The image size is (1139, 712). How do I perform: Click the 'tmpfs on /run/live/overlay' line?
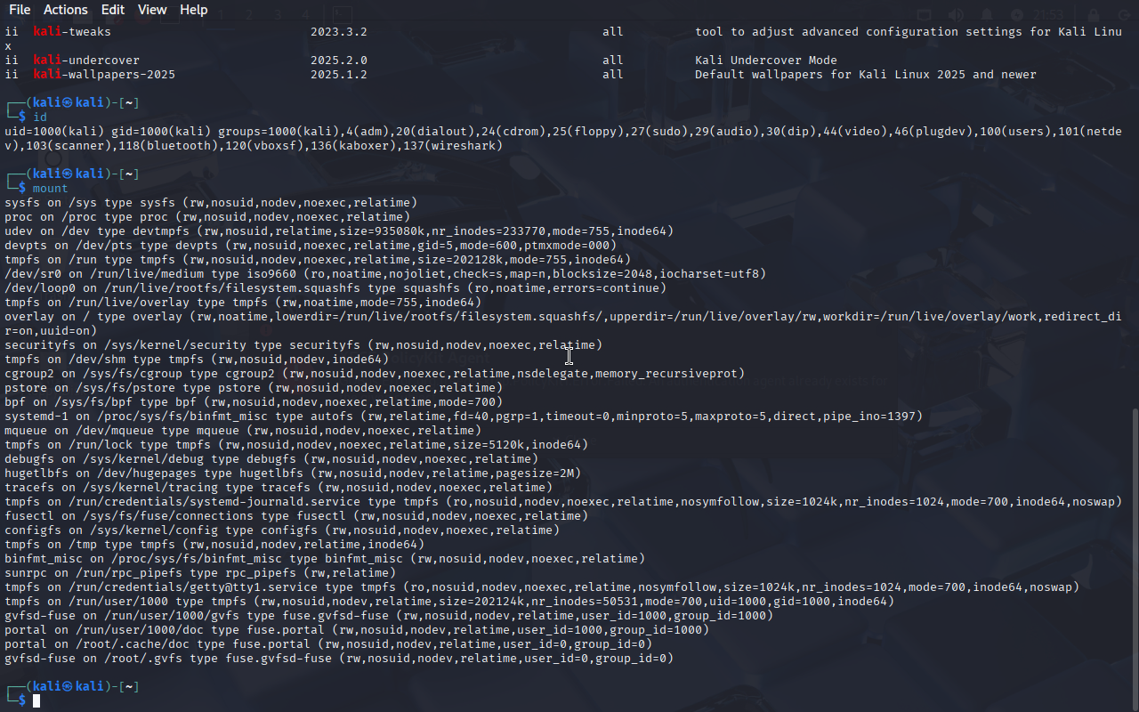[x=243, y=303]
